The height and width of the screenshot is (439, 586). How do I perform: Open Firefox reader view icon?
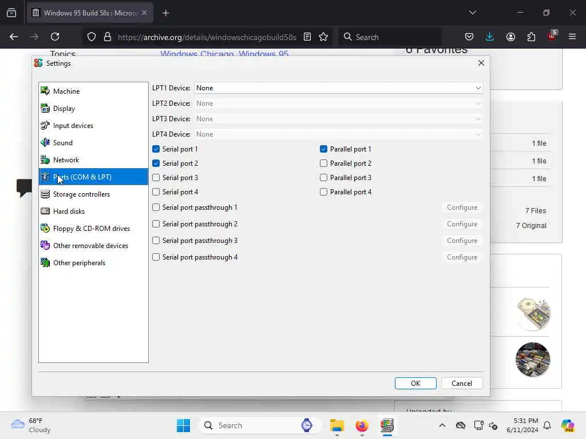click(x=307, y=37)
